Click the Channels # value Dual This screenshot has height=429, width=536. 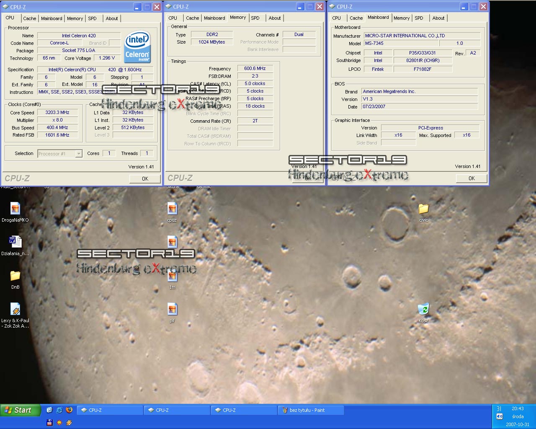coord(299,34)
